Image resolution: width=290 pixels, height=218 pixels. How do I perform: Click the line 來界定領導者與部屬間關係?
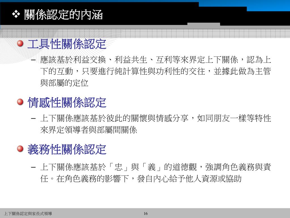[89, 130]
